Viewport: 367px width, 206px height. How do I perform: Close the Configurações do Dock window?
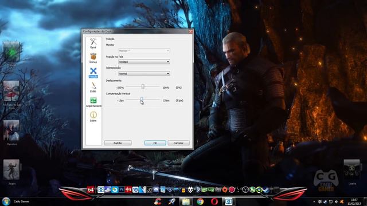click(x=190, y=31)
